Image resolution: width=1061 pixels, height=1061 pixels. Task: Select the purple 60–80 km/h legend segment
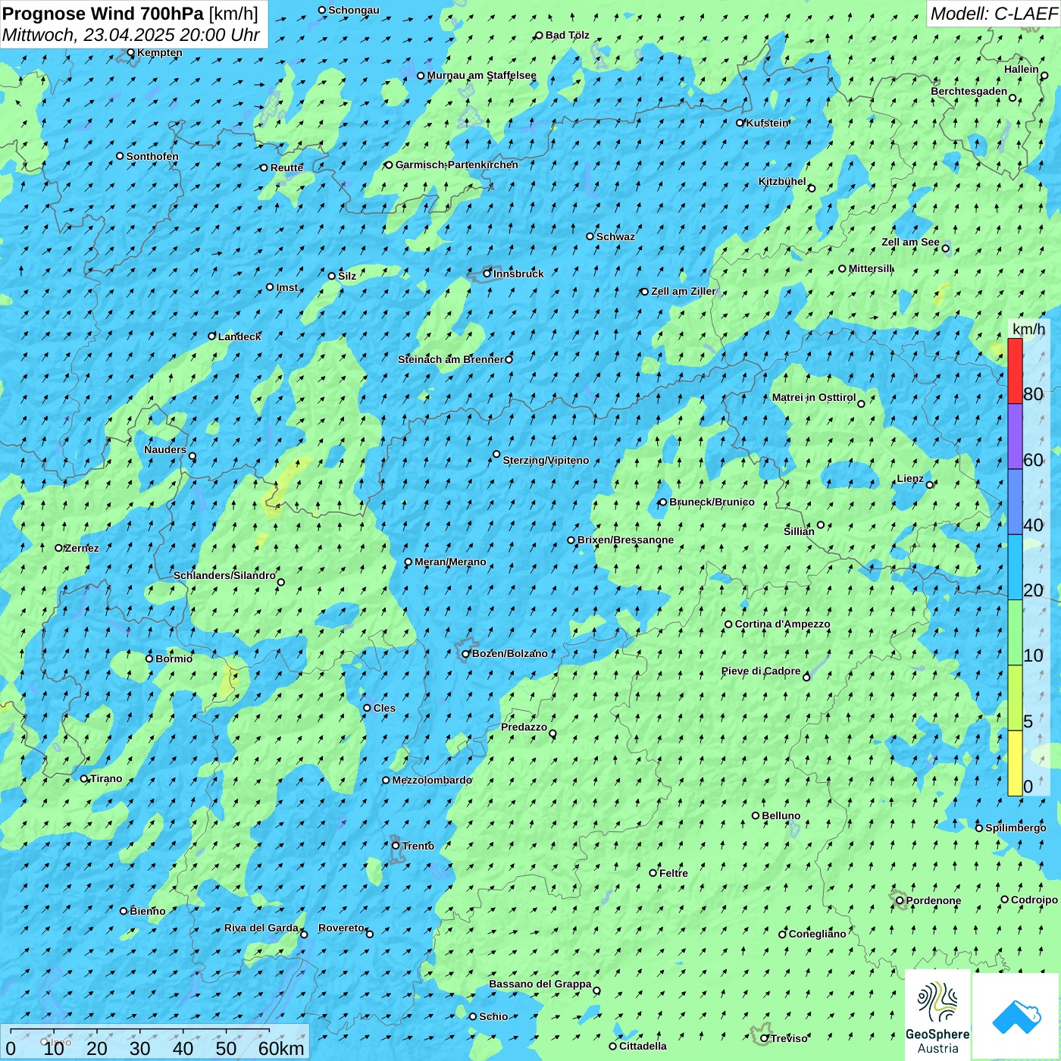pos(1015,437)
